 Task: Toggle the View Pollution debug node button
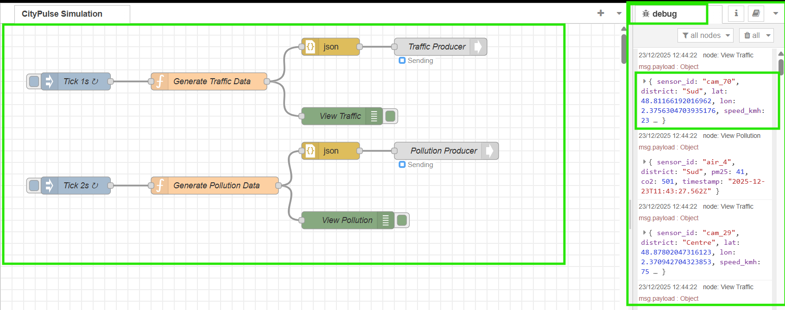[x=402, y=220]
